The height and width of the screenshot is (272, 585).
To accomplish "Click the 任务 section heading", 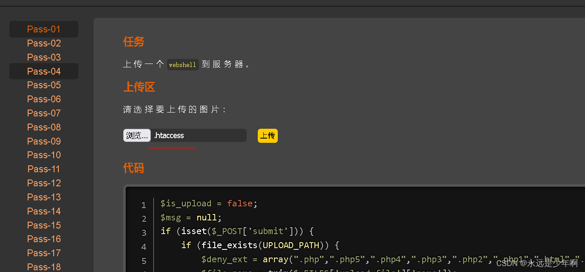I will click(x=134, y=42).
